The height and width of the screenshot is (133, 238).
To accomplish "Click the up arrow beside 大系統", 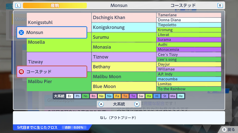I will (101, 104).
